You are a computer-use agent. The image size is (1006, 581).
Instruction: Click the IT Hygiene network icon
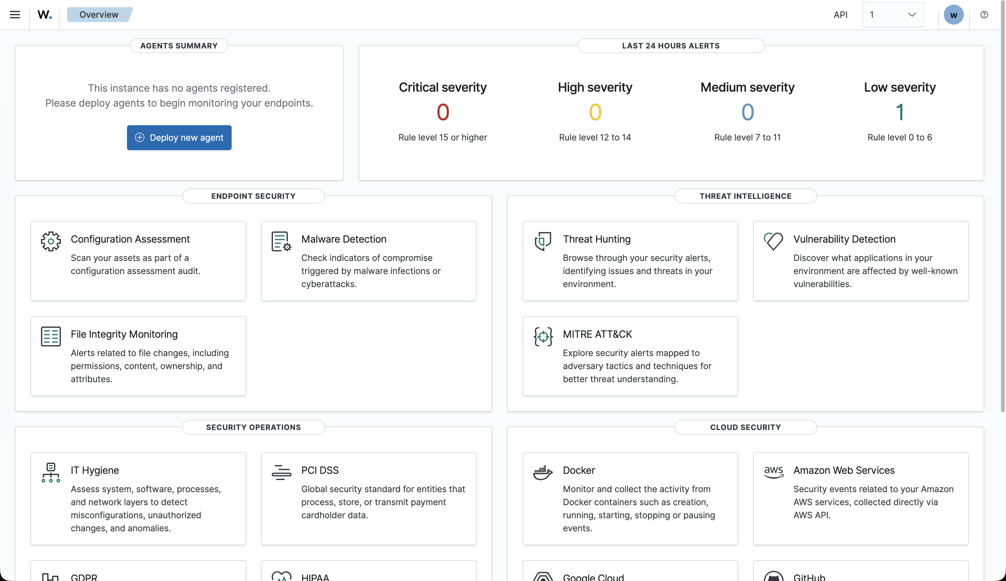51,473
